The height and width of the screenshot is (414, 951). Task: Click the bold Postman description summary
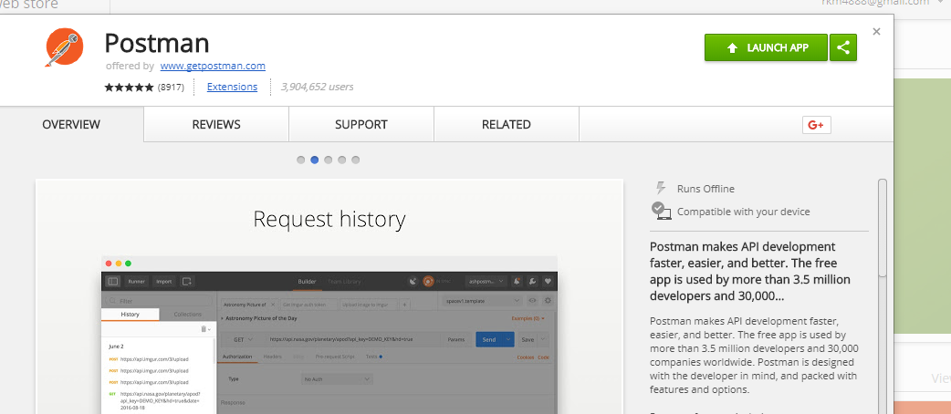tap(750, 272)
